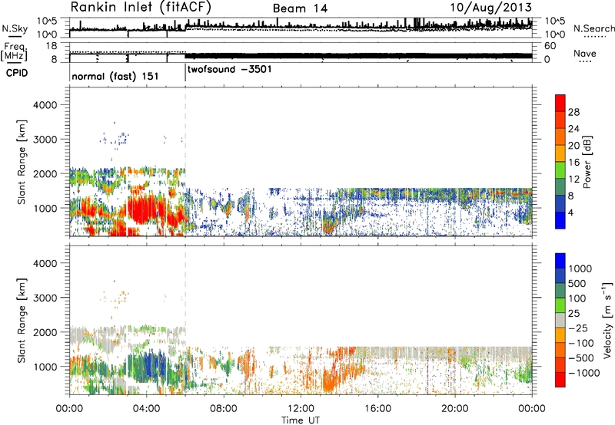Click the "Slant Range [km]" label of power plot

click(22, 162)
